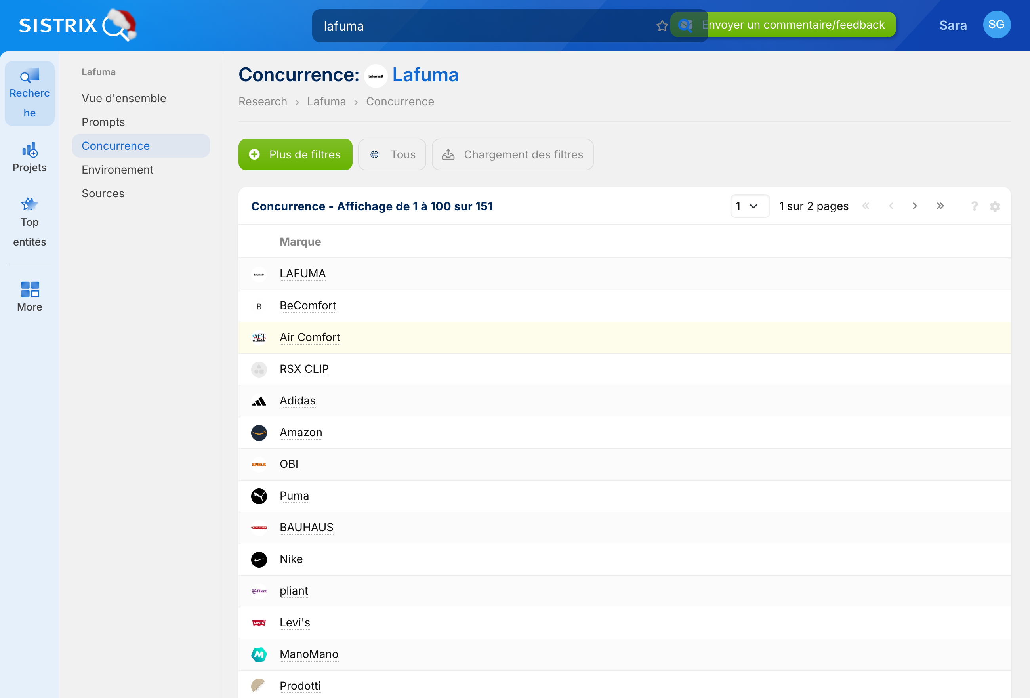The height and width of the screenshot is (698, 1030).
Task: Click the SG avatar circle
Action: pos(997,25)
